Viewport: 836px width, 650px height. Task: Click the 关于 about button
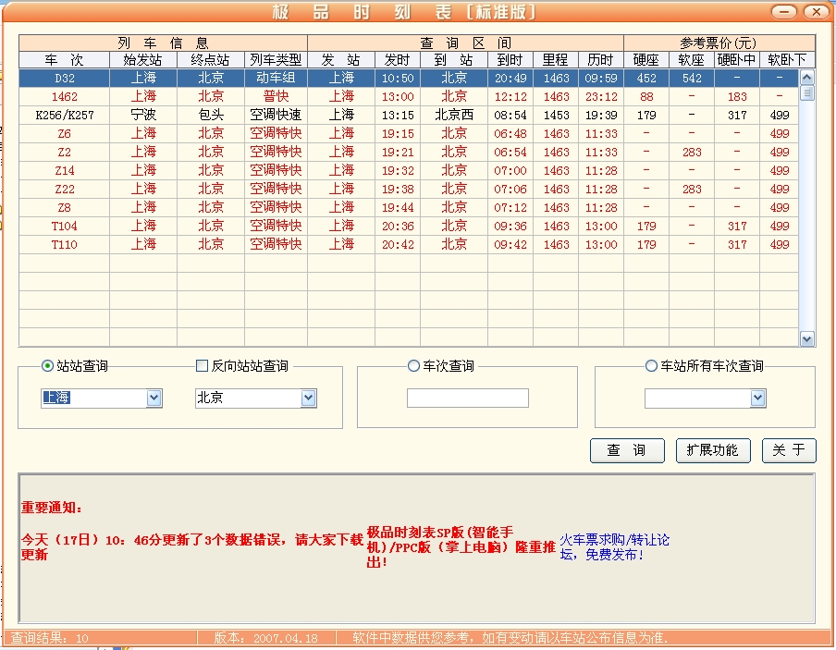coord(789,450)
